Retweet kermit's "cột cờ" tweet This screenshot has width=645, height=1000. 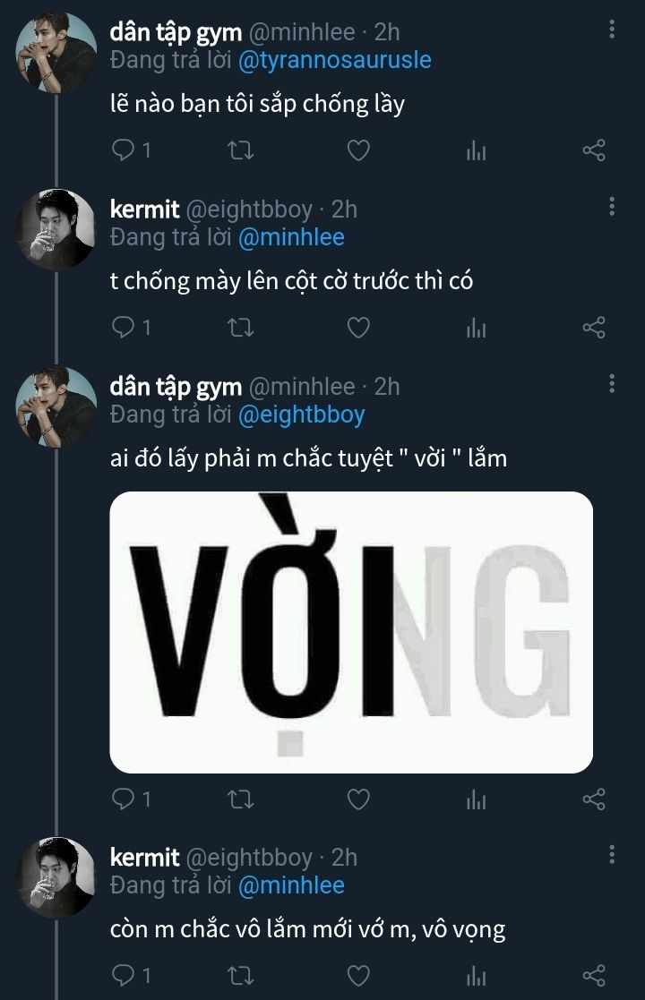[241, 329]
